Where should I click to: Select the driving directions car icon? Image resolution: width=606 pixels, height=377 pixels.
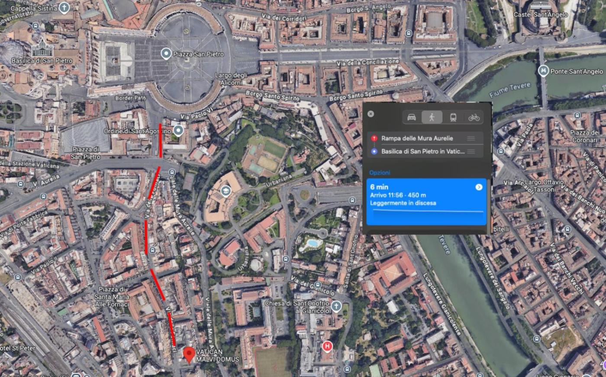[412, 117]
